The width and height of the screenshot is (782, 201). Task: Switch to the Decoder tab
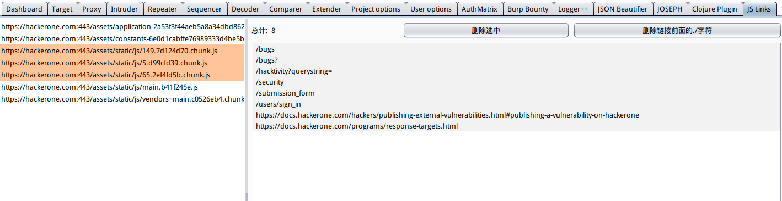pos(245,9)
